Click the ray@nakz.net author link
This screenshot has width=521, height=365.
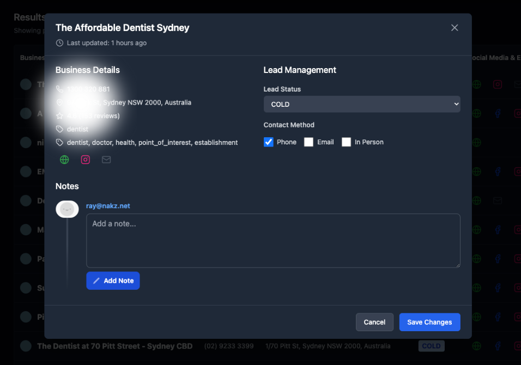108,206
